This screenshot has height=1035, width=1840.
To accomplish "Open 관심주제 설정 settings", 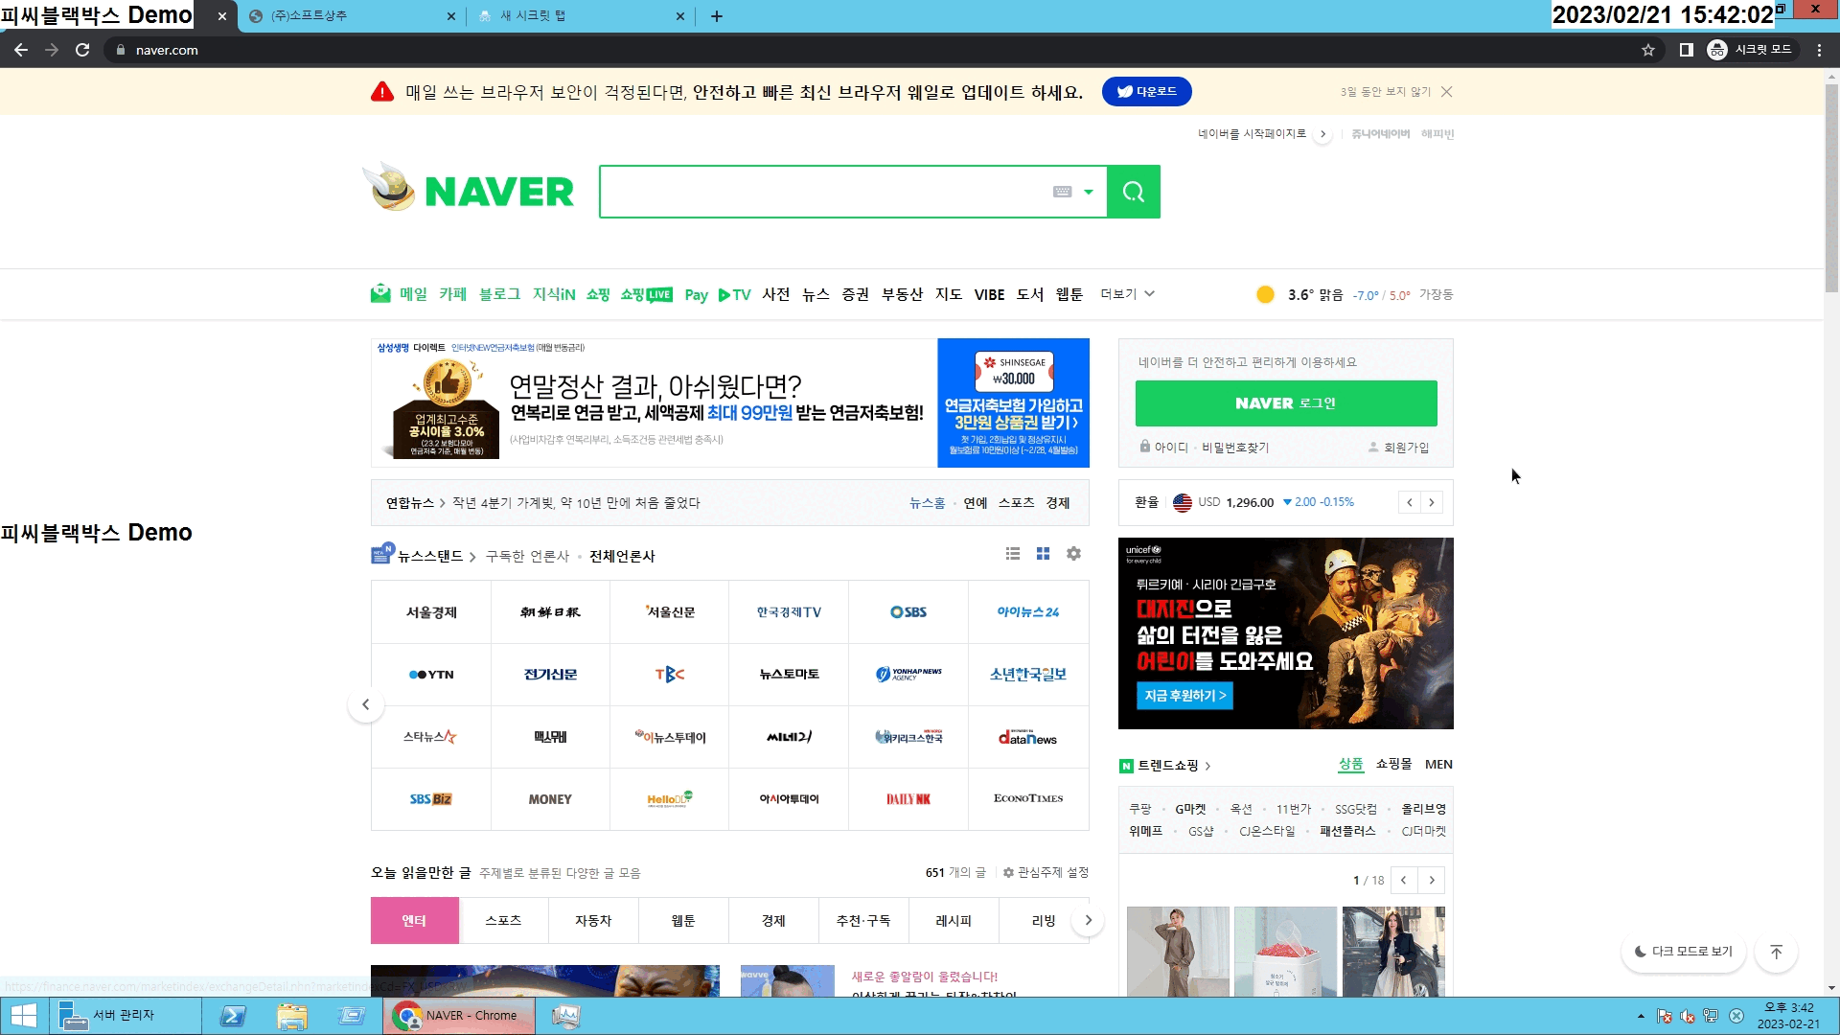I will point(1046,873).
